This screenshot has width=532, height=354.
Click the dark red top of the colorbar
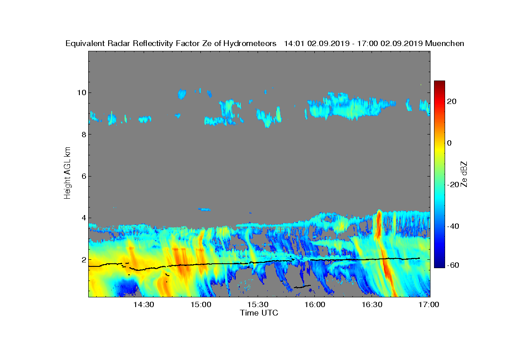(439, 84)
